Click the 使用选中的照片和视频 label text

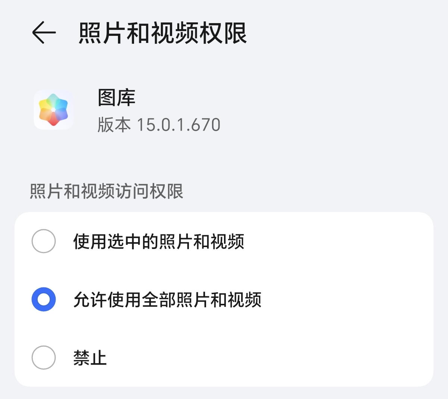click(x=159, y=241)
